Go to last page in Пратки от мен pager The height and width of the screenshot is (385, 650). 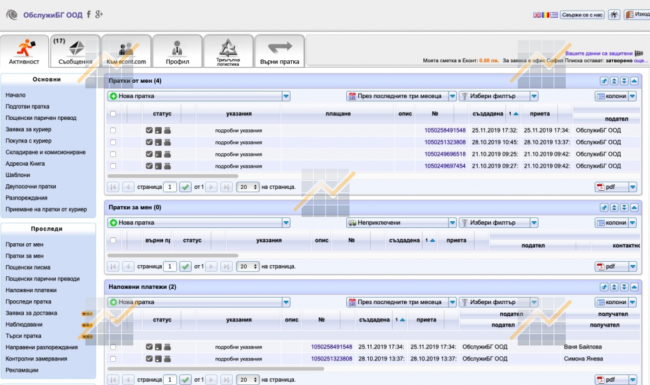pos(226,187)
